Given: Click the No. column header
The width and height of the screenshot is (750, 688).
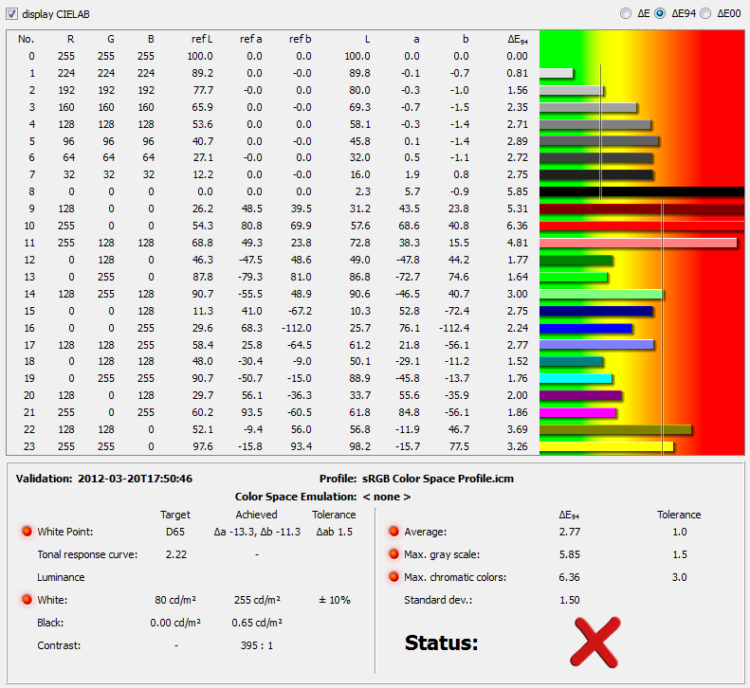Looking at the screenshot, I should coord(26,39).
